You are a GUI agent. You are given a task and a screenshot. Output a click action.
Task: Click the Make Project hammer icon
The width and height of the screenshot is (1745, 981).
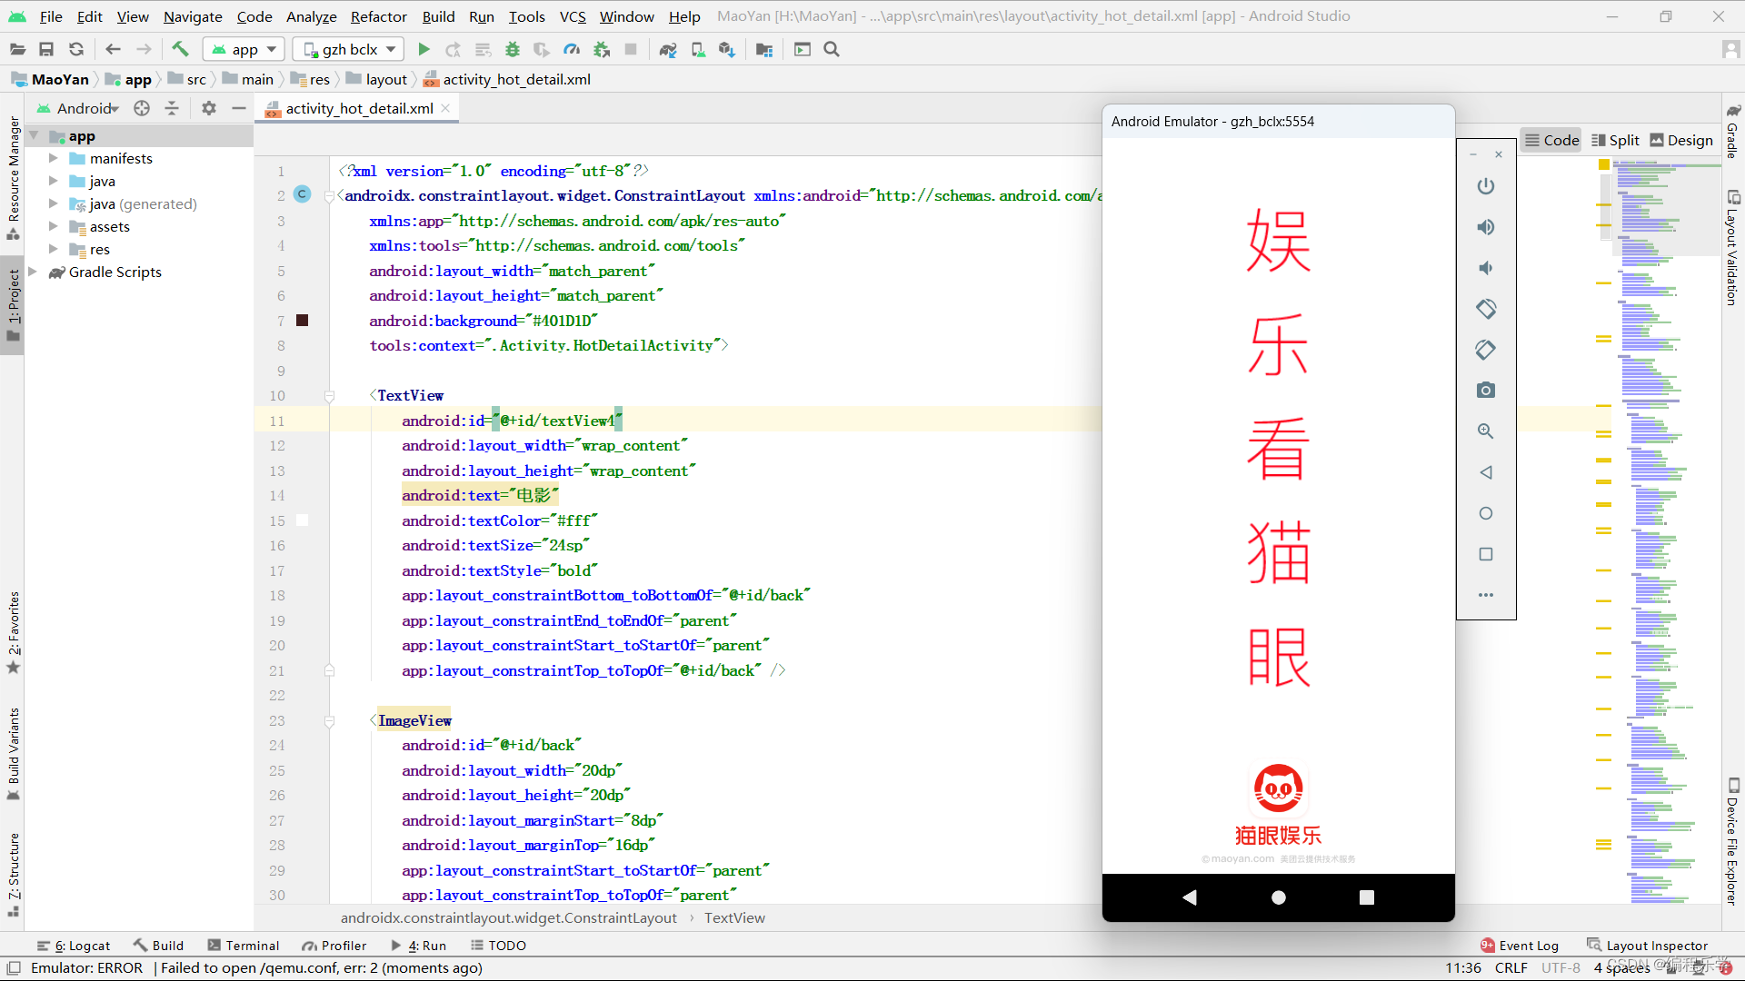click(180, 49)
